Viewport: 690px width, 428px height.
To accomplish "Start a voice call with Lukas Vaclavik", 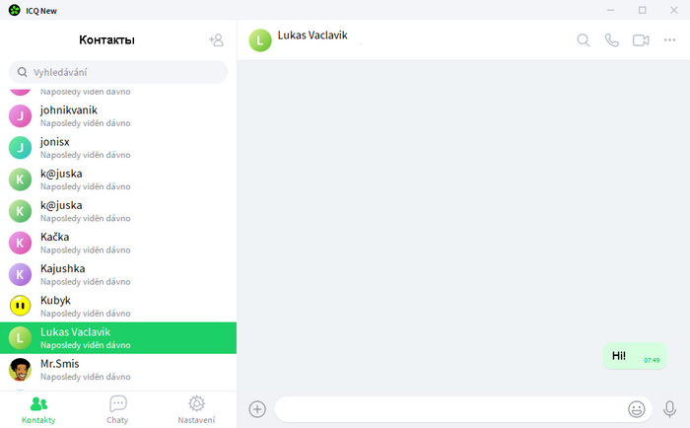I will click(612, 40).
